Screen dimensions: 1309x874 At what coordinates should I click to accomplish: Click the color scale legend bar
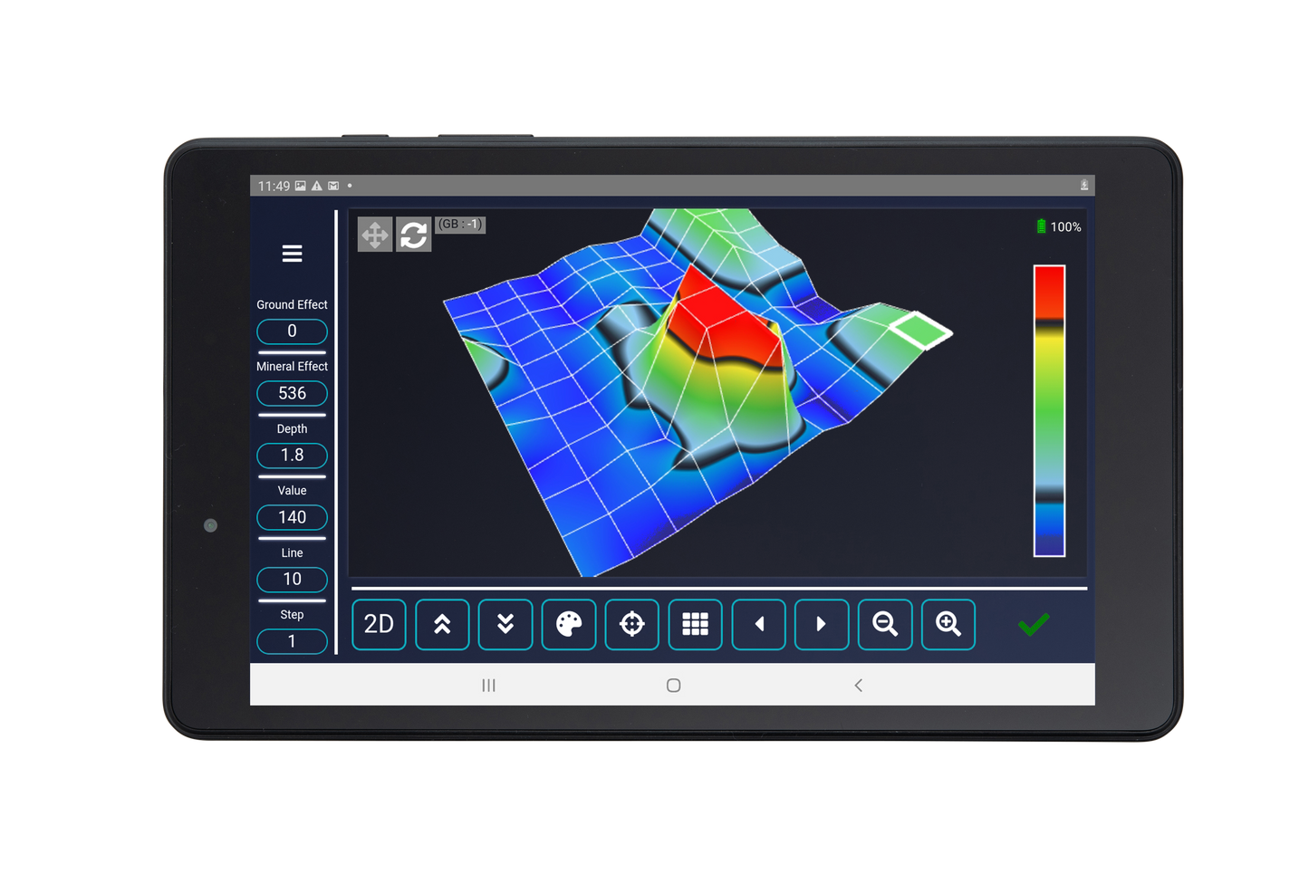[1049, 410]
